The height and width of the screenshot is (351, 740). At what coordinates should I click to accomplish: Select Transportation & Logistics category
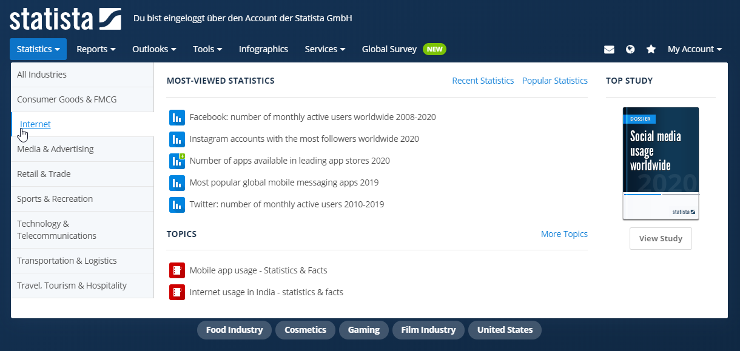click(x=82, y=261)
